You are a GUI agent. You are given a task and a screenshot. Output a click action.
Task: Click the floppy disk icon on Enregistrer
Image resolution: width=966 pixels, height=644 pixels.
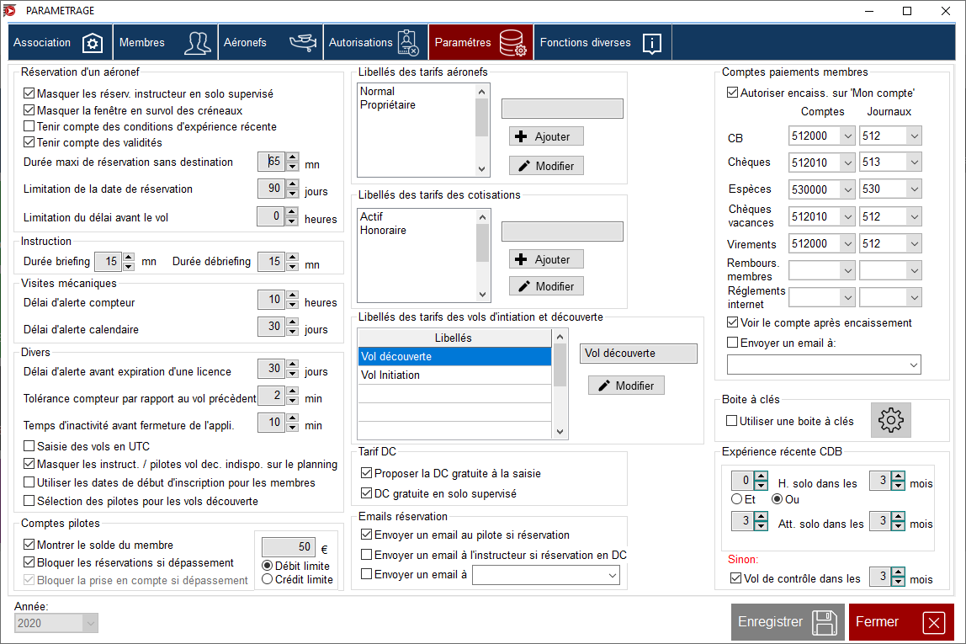coord(825,622)
